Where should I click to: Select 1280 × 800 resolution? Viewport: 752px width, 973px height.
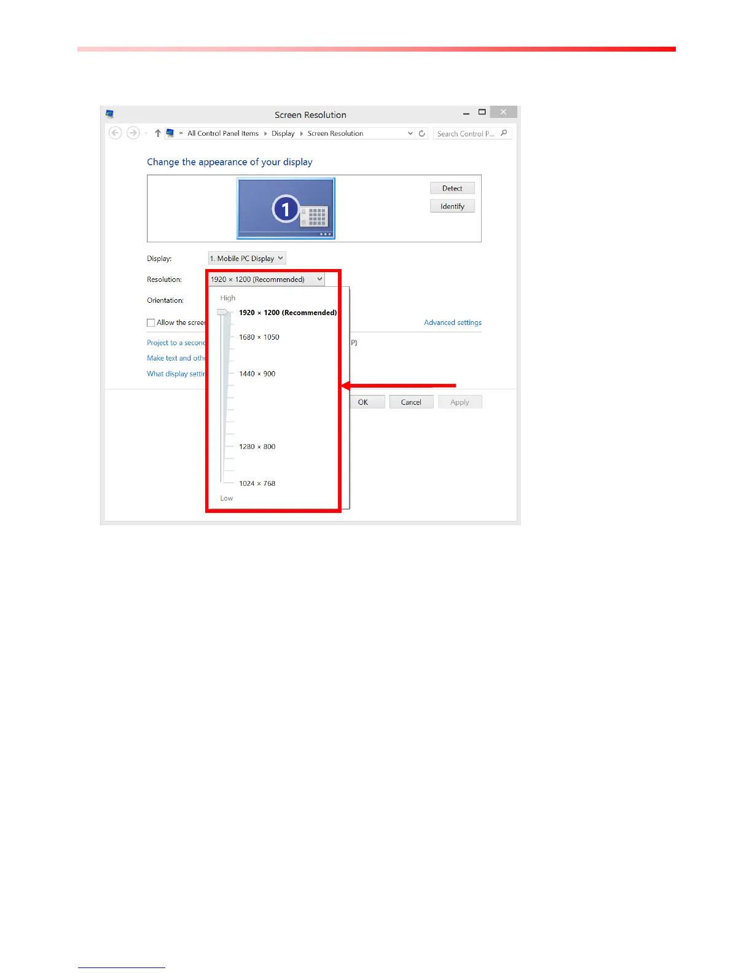[x=257, y=447]
